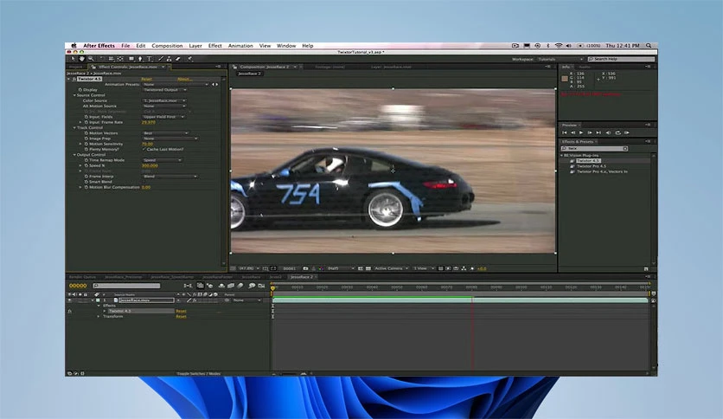Click the Effects & Presets search field
The width and height of the screenshot is (723, 419).
594,149
